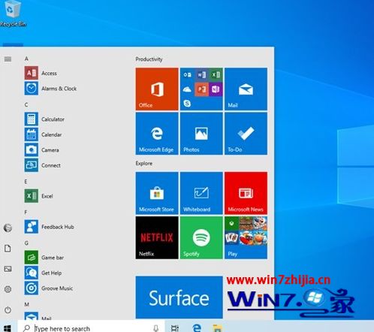Image resolution: width=374 pixels, height=332 pixels.
Task: Open the Play games folder tile
Action: tap(246, 237)
